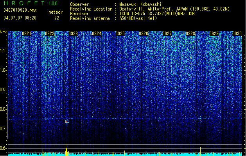Click the 0.7 kHz axis tick label
This screenshot has width=246, height=156.
[3, 129]
